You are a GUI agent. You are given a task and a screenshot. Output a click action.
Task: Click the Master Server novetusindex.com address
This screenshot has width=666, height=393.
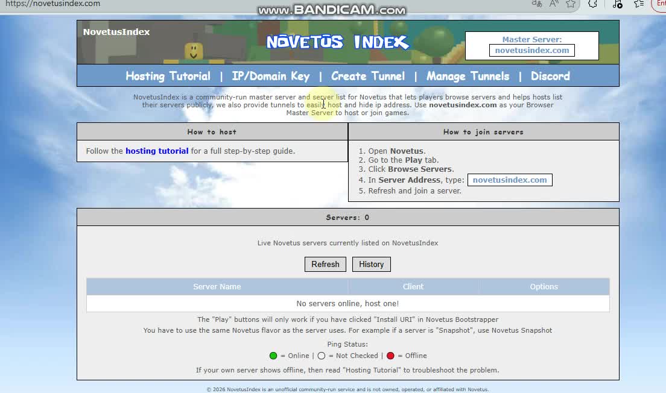(x=531, y=50)
